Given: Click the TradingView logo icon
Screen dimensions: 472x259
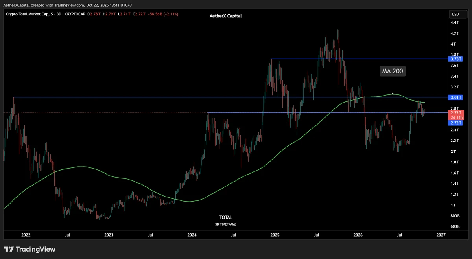Looking at the screenshot, I should (x=9, y=249).
